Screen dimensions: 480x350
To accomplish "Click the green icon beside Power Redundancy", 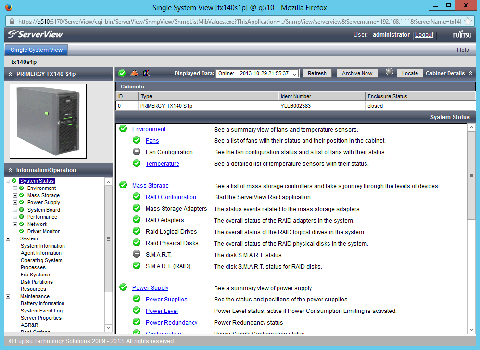I will point(137,322).
